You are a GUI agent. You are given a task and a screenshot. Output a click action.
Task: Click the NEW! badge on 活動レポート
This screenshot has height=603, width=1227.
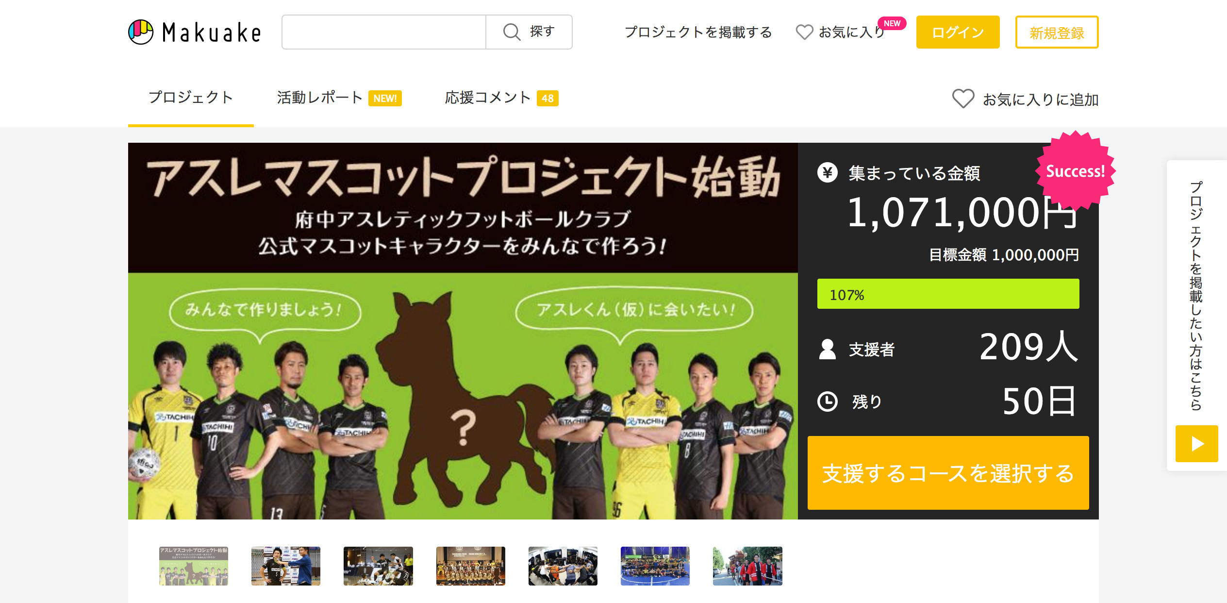point(385,98)
